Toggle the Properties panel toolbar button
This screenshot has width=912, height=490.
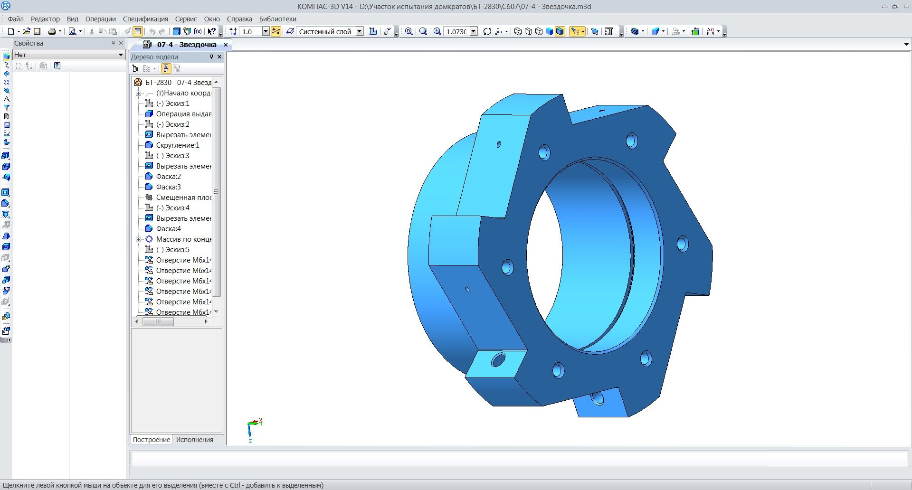[x=138, y=31]
